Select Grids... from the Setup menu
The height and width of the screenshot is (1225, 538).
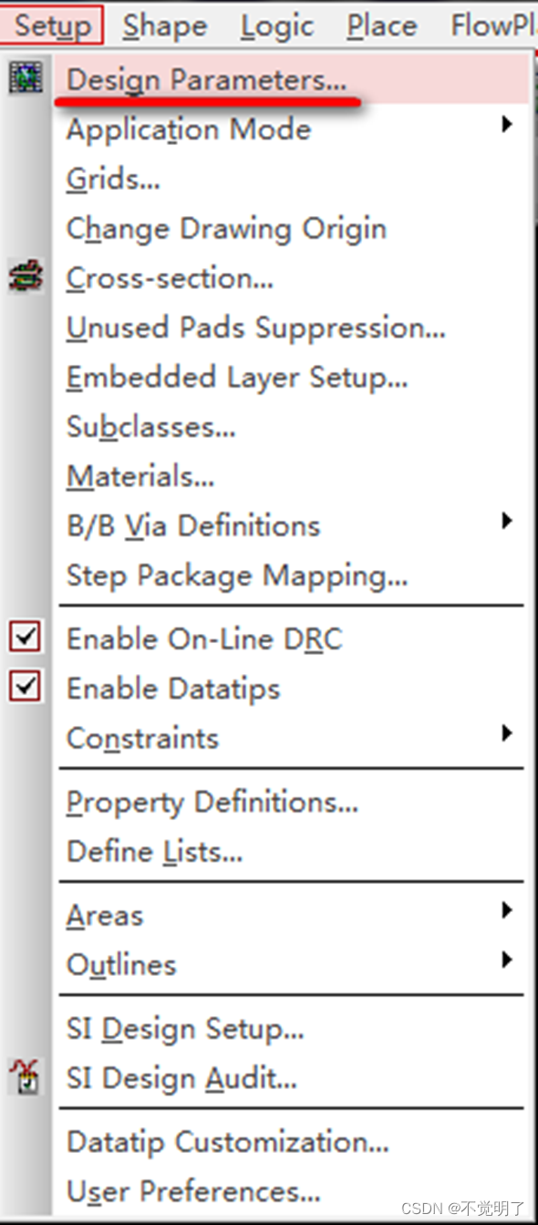113,180
